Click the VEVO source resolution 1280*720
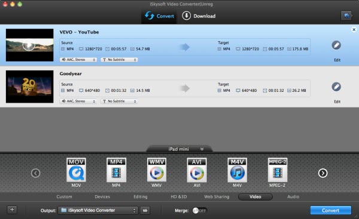The height and width of the screenshot is (219, 359). coord(93,49)
